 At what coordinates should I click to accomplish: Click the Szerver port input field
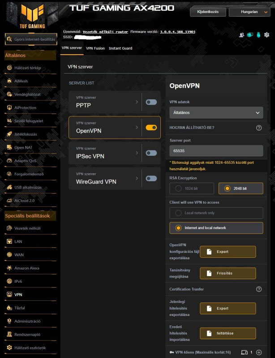coord(216,151)
